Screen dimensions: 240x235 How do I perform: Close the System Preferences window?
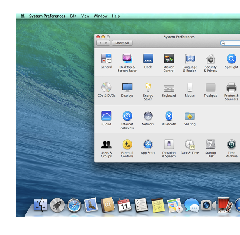click(98, 37)
